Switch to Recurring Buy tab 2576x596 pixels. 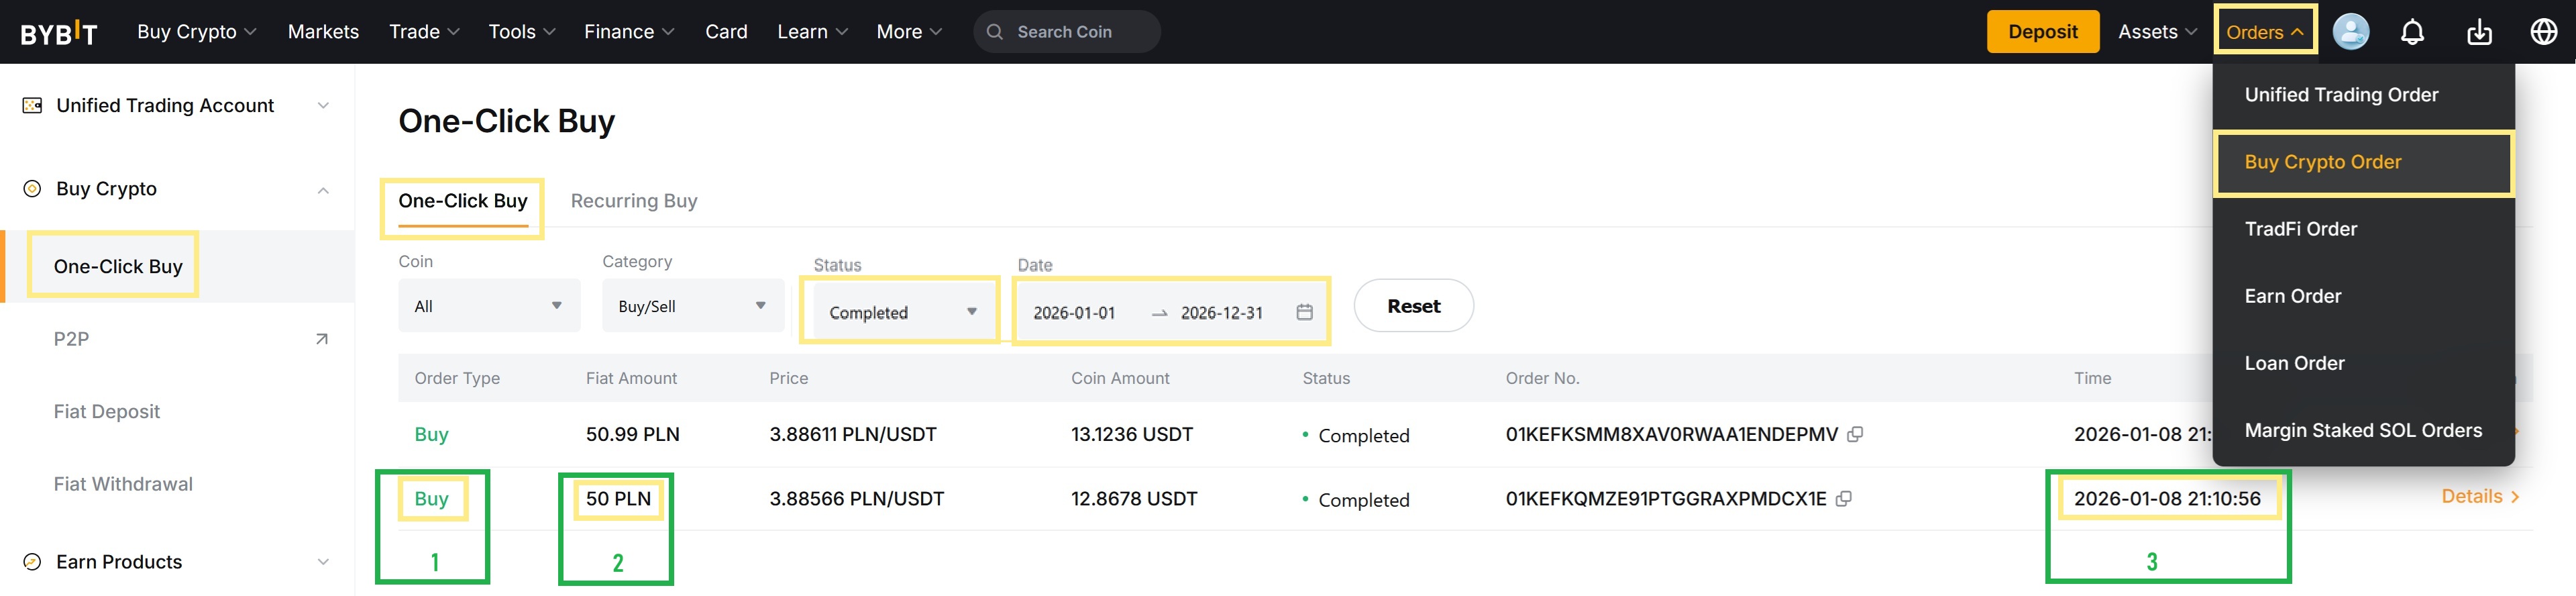click(634, 201)
